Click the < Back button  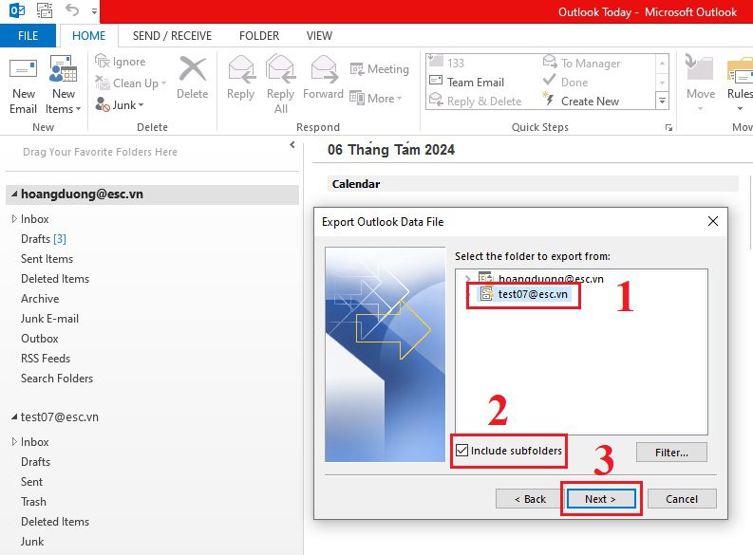pyautogui.click(x=529, y=499)
